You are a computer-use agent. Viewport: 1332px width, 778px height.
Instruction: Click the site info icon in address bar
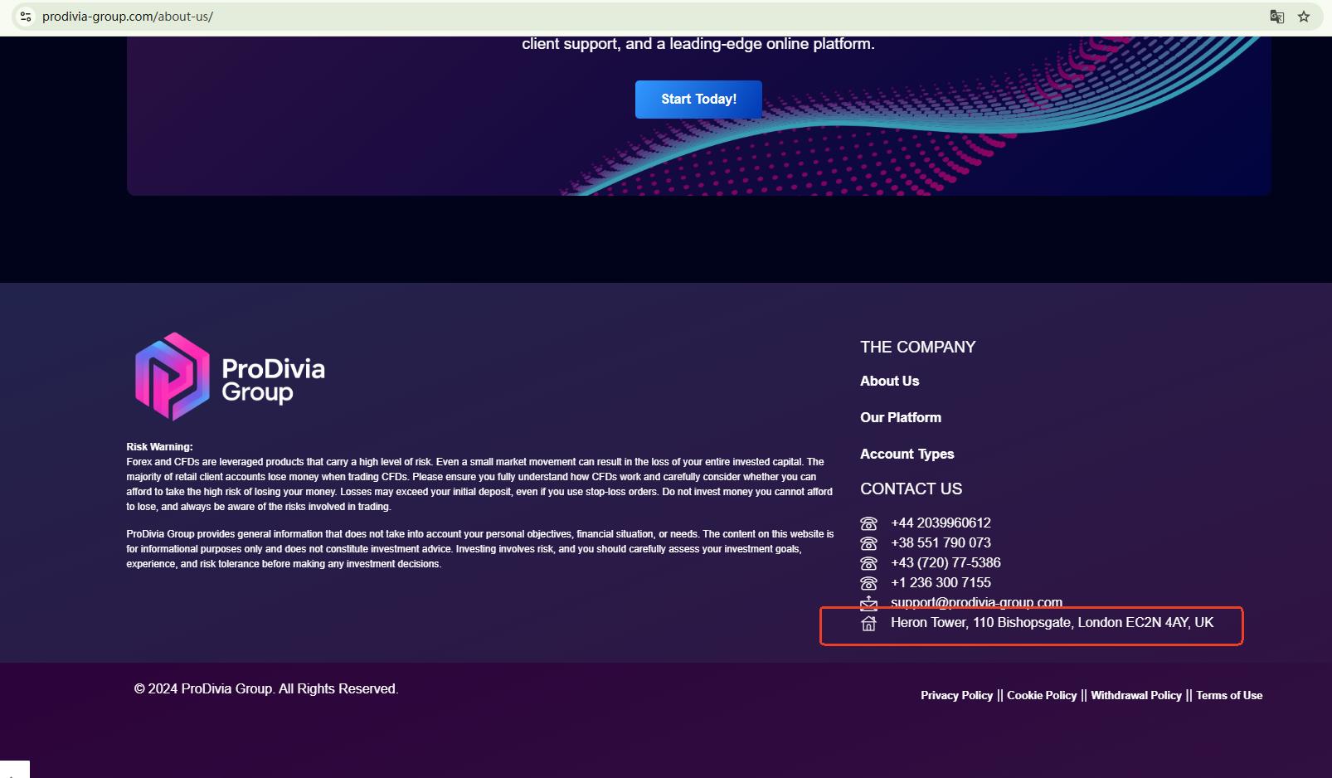[x=26, y=17]
